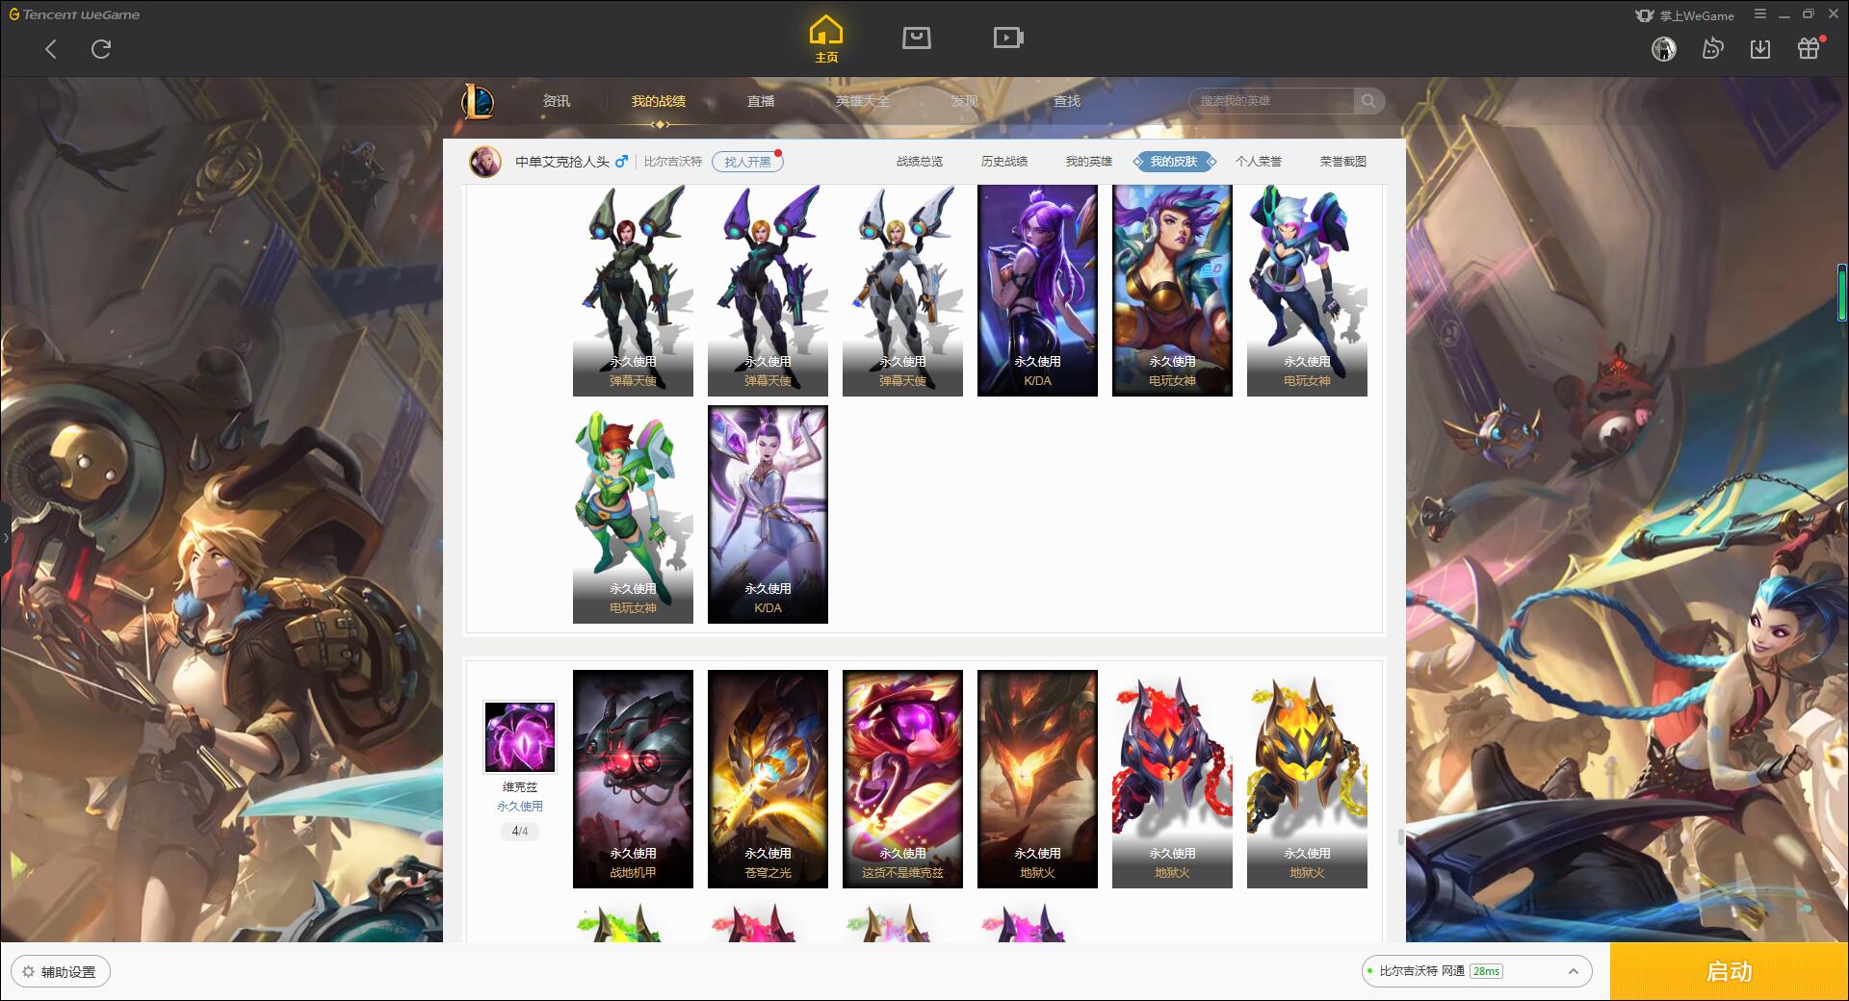1849x1001 pixels.
Task: Select the golden 地狱火 chroma thumbnail
Action: click(1307, 779)
